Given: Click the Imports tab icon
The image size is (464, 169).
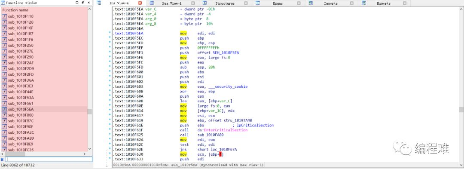Looking at the screenshot, I should pyautogui.click(x=311, y=3).
